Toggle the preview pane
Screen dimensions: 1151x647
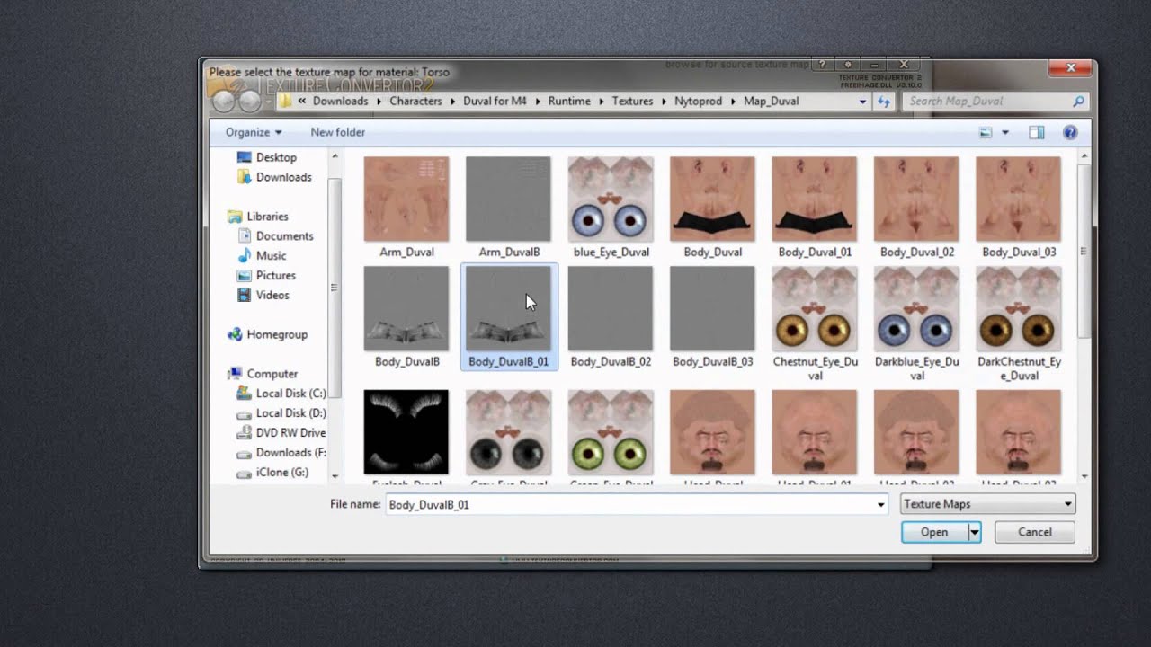[x=1036, y=132]
